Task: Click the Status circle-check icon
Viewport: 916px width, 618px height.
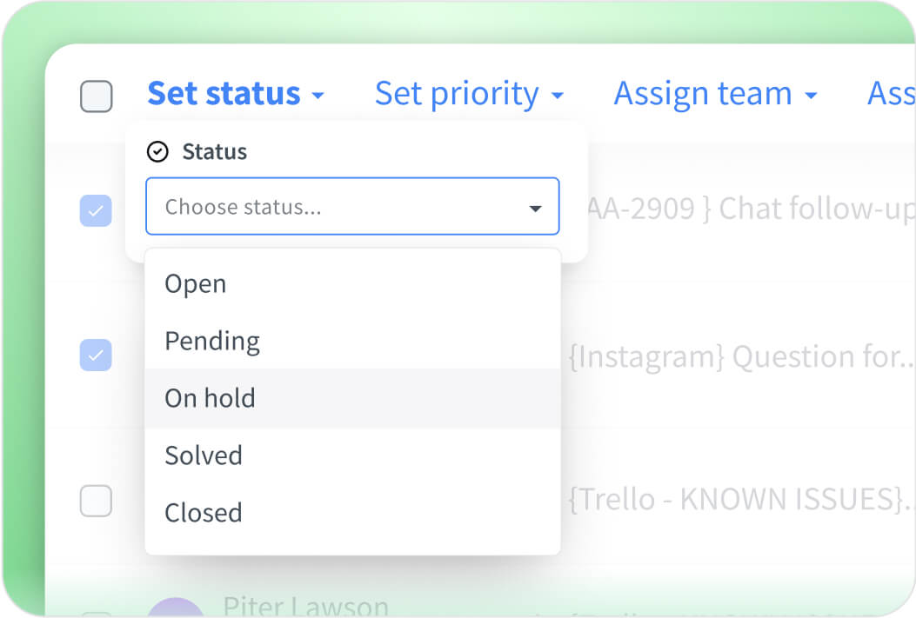Action: [157, 151]
